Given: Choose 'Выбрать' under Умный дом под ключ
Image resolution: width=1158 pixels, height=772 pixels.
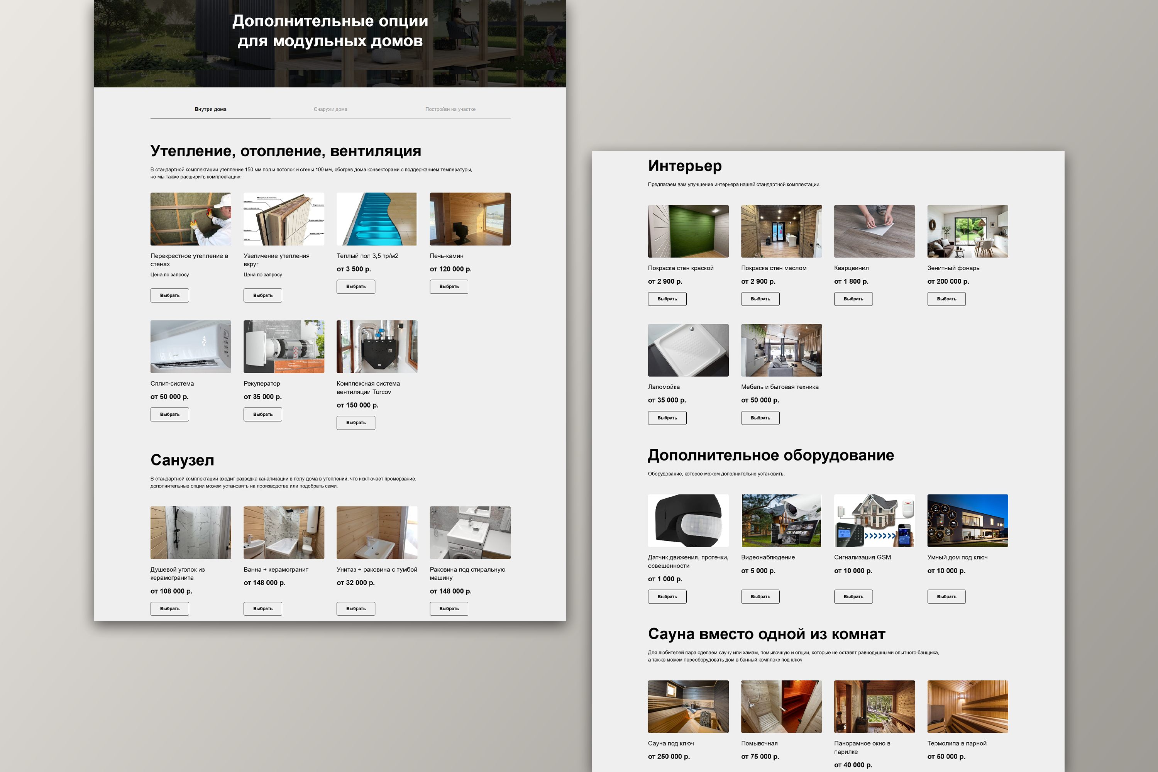Looking at the screenshot, I should point(946,597).
